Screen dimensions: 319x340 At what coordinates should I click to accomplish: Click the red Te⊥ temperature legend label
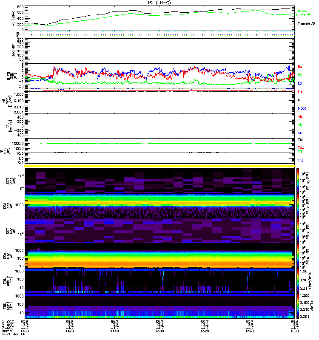pyautogui.click(x=300, y=147)
